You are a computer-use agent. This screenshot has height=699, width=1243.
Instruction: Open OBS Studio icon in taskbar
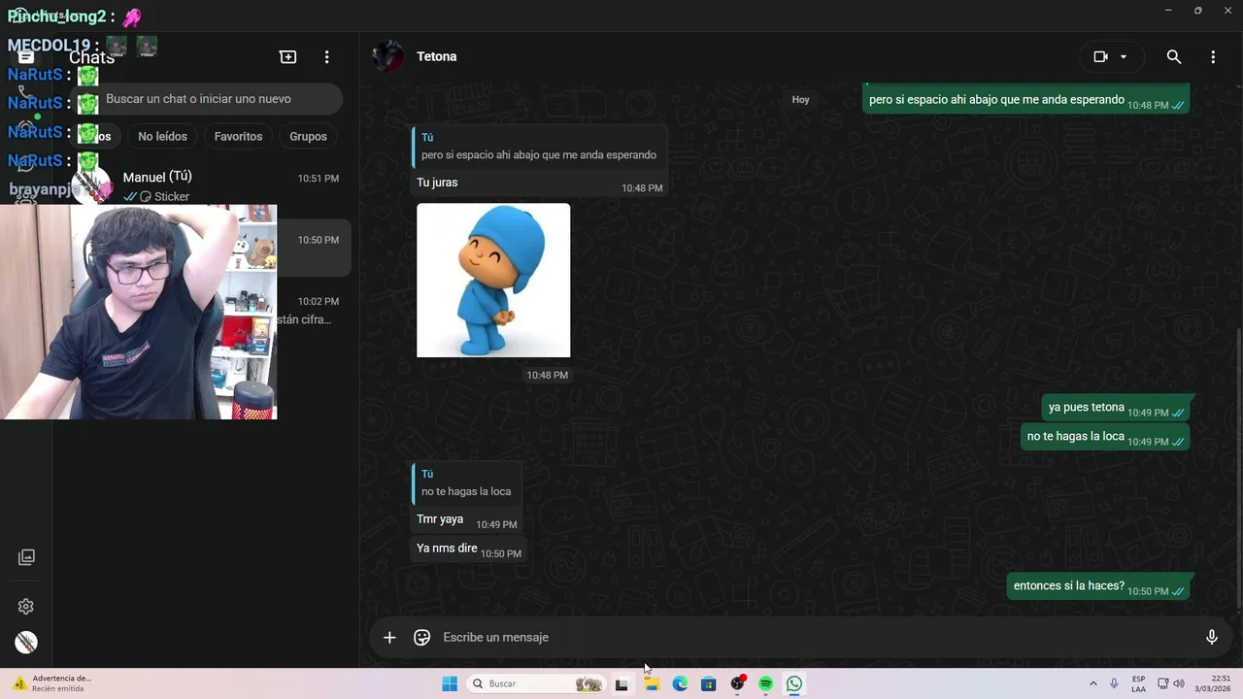coord(738,683)
